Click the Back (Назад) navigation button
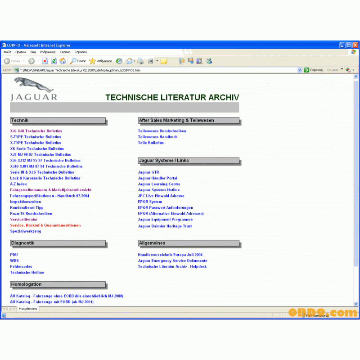The height and width of the screenshot is (360, 360). click(x=12, y=61)
